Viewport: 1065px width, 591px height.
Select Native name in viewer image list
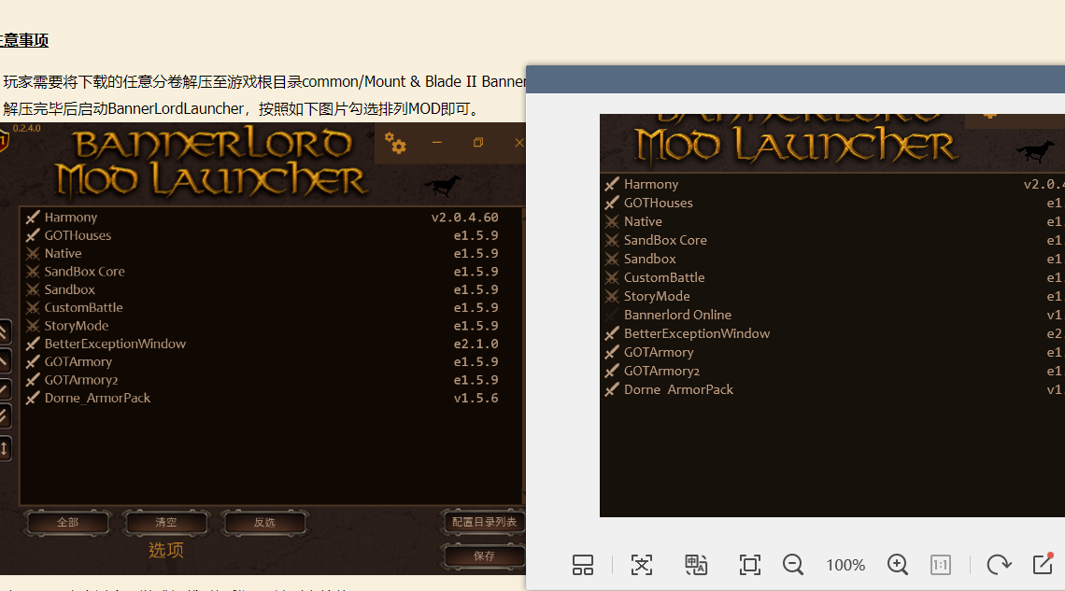(x=643, y=221)
